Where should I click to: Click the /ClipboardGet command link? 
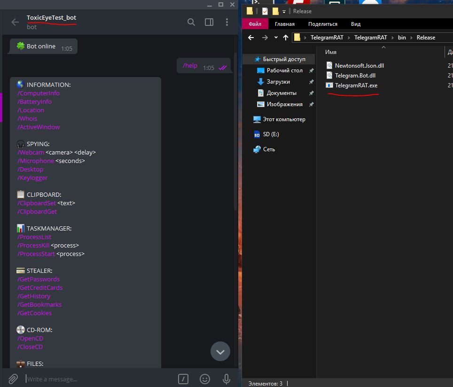(37, 212)
